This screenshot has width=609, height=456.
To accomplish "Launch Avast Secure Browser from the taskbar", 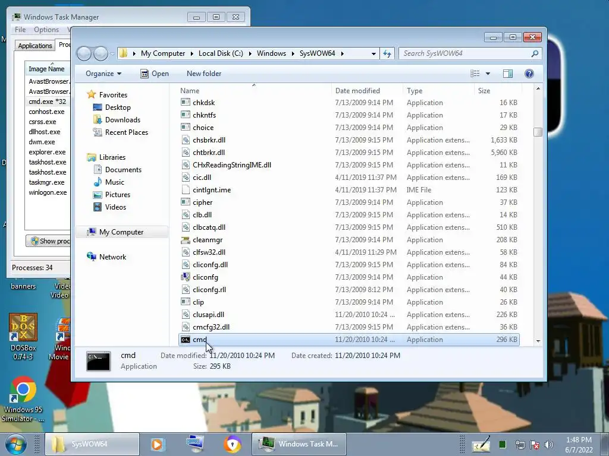I will click(233, 444).
